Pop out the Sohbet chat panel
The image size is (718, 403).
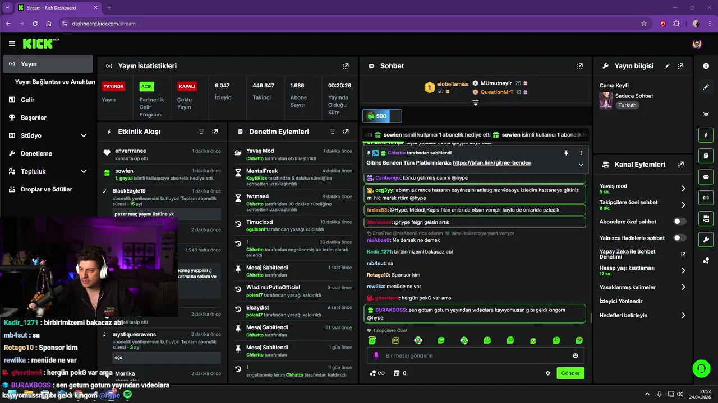pos(580,66)
